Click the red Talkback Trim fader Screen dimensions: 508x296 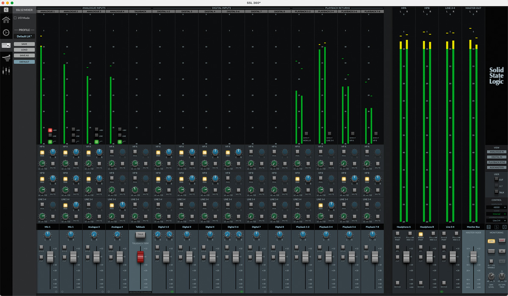tap(140, 256)
